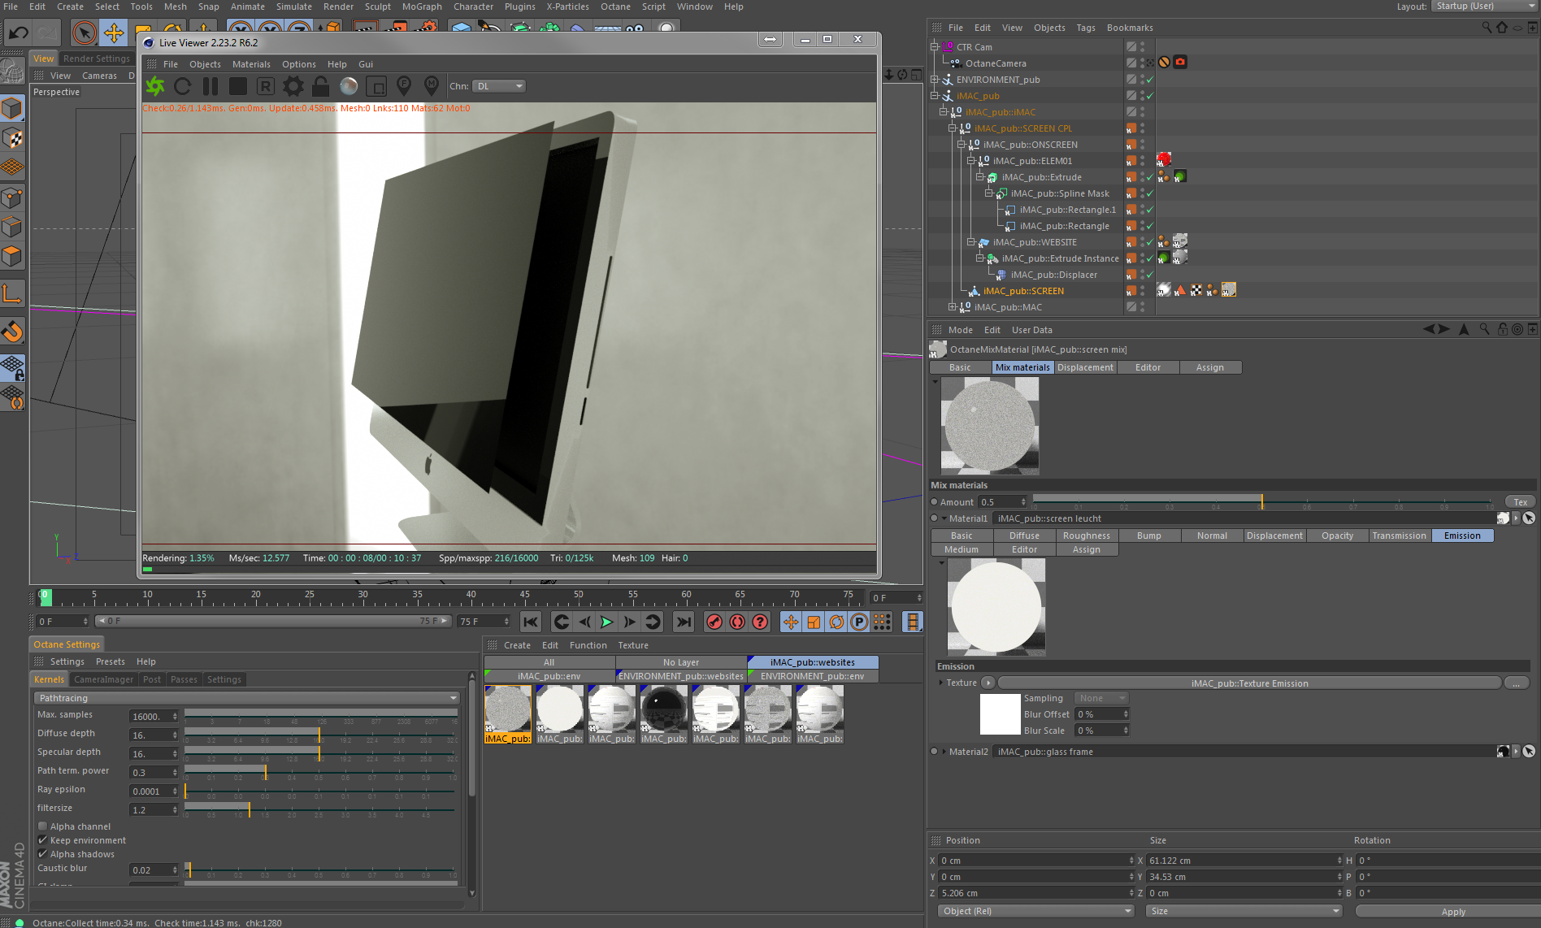Click the magnet snap icon in left toolbar

(x=12, y=332)
